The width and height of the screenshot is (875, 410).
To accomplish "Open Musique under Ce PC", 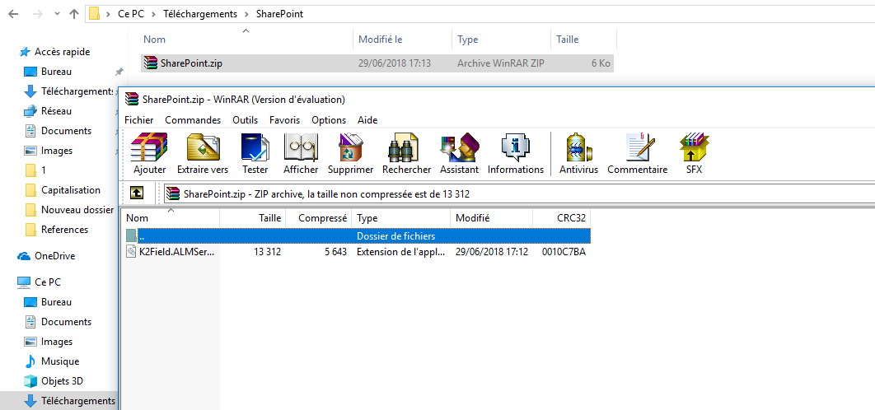I will (59, 361).
